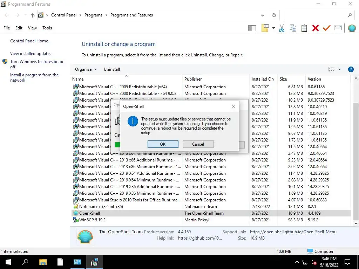
Task: Sort by the Version column header
Action: (328, 79)
